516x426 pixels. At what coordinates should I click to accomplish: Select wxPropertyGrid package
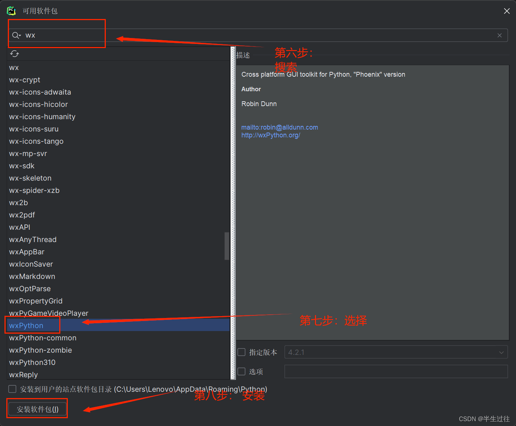point(118,301)
